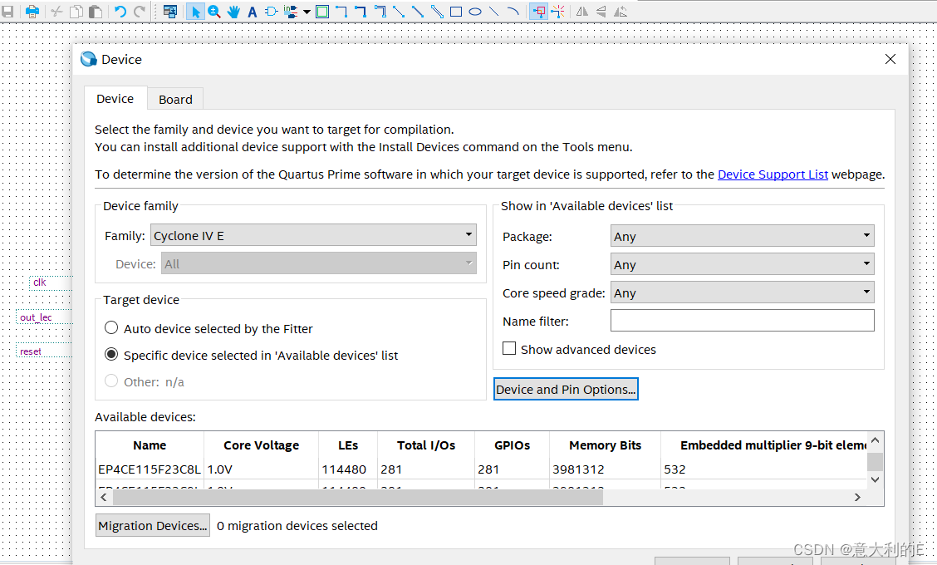Select the EP4CE115F23C8L device row
The image size is (937, 565).
pos(481,469)
